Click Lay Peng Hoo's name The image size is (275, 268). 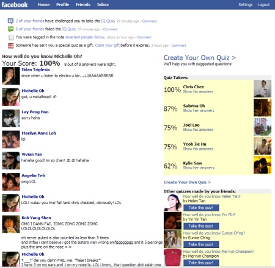tap(35, 112)
